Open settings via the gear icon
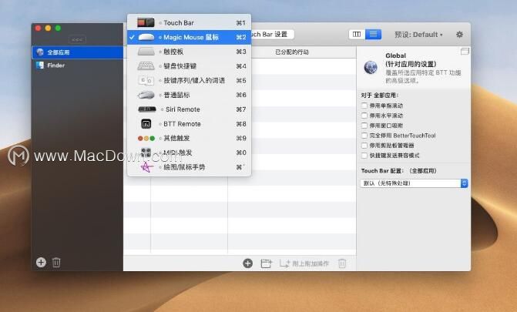 click(x=459, y=35)
